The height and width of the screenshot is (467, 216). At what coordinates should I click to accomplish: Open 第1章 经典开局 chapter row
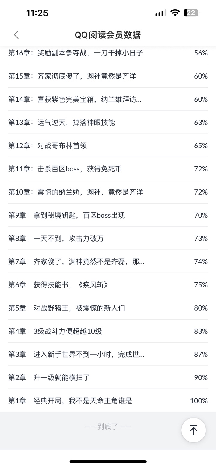pyautogui.click(x=70, y=400)
